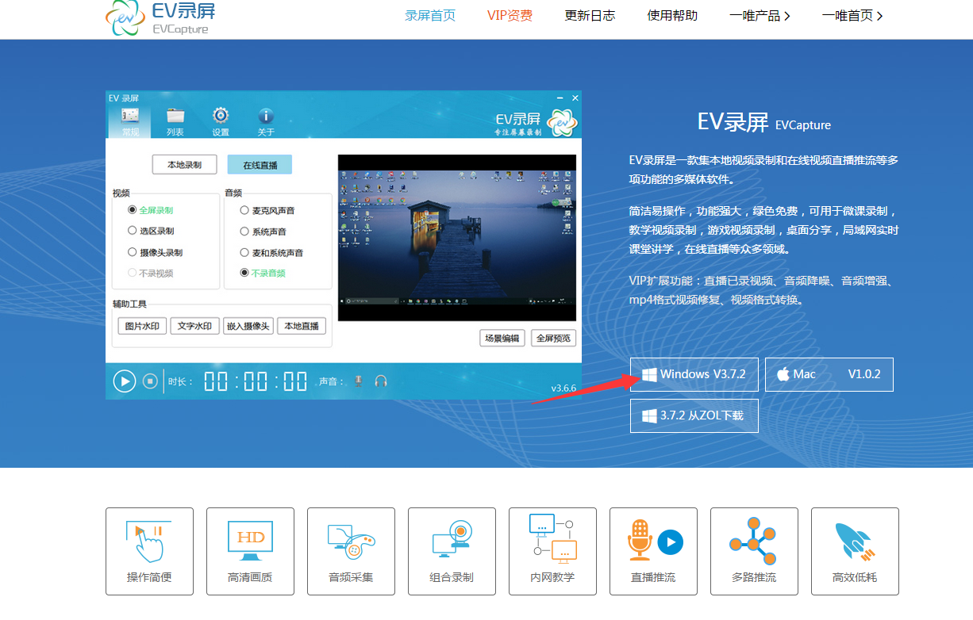Select 麦和系统声音 audio option

tap(272, 252)
